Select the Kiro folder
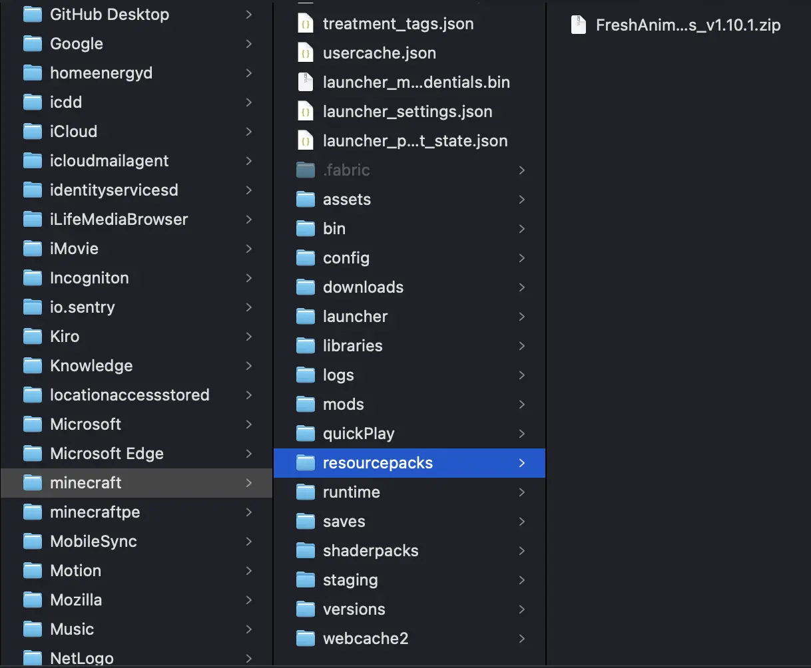The width and height of the screenshot is (811, 668). [63, 336]
